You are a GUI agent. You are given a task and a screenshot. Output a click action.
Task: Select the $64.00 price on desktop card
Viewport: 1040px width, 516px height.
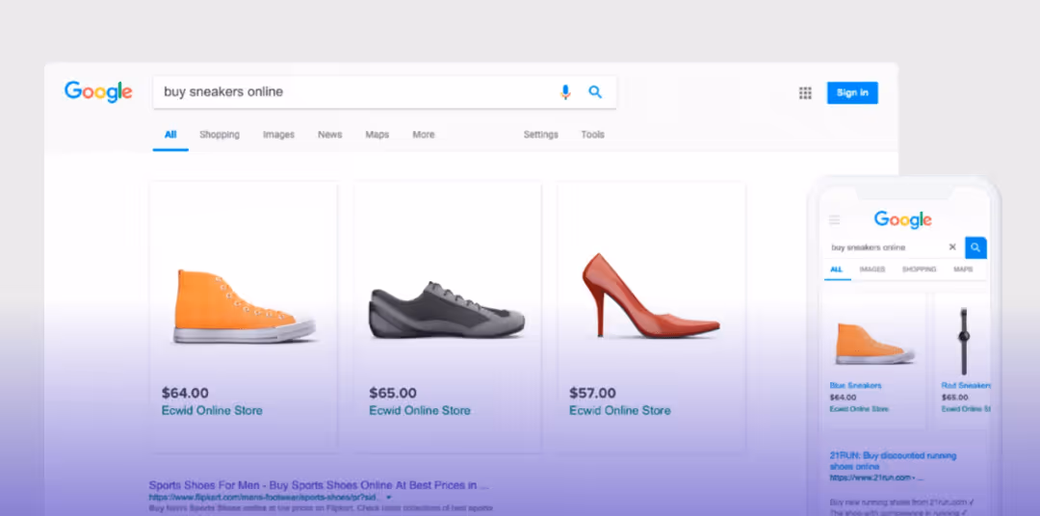[185, 394]
